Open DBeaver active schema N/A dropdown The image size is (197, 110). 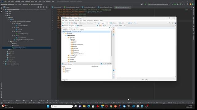coord(123,23)
